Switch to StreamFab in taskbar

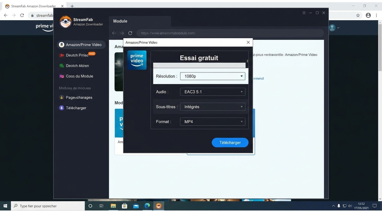pos(159,206)
